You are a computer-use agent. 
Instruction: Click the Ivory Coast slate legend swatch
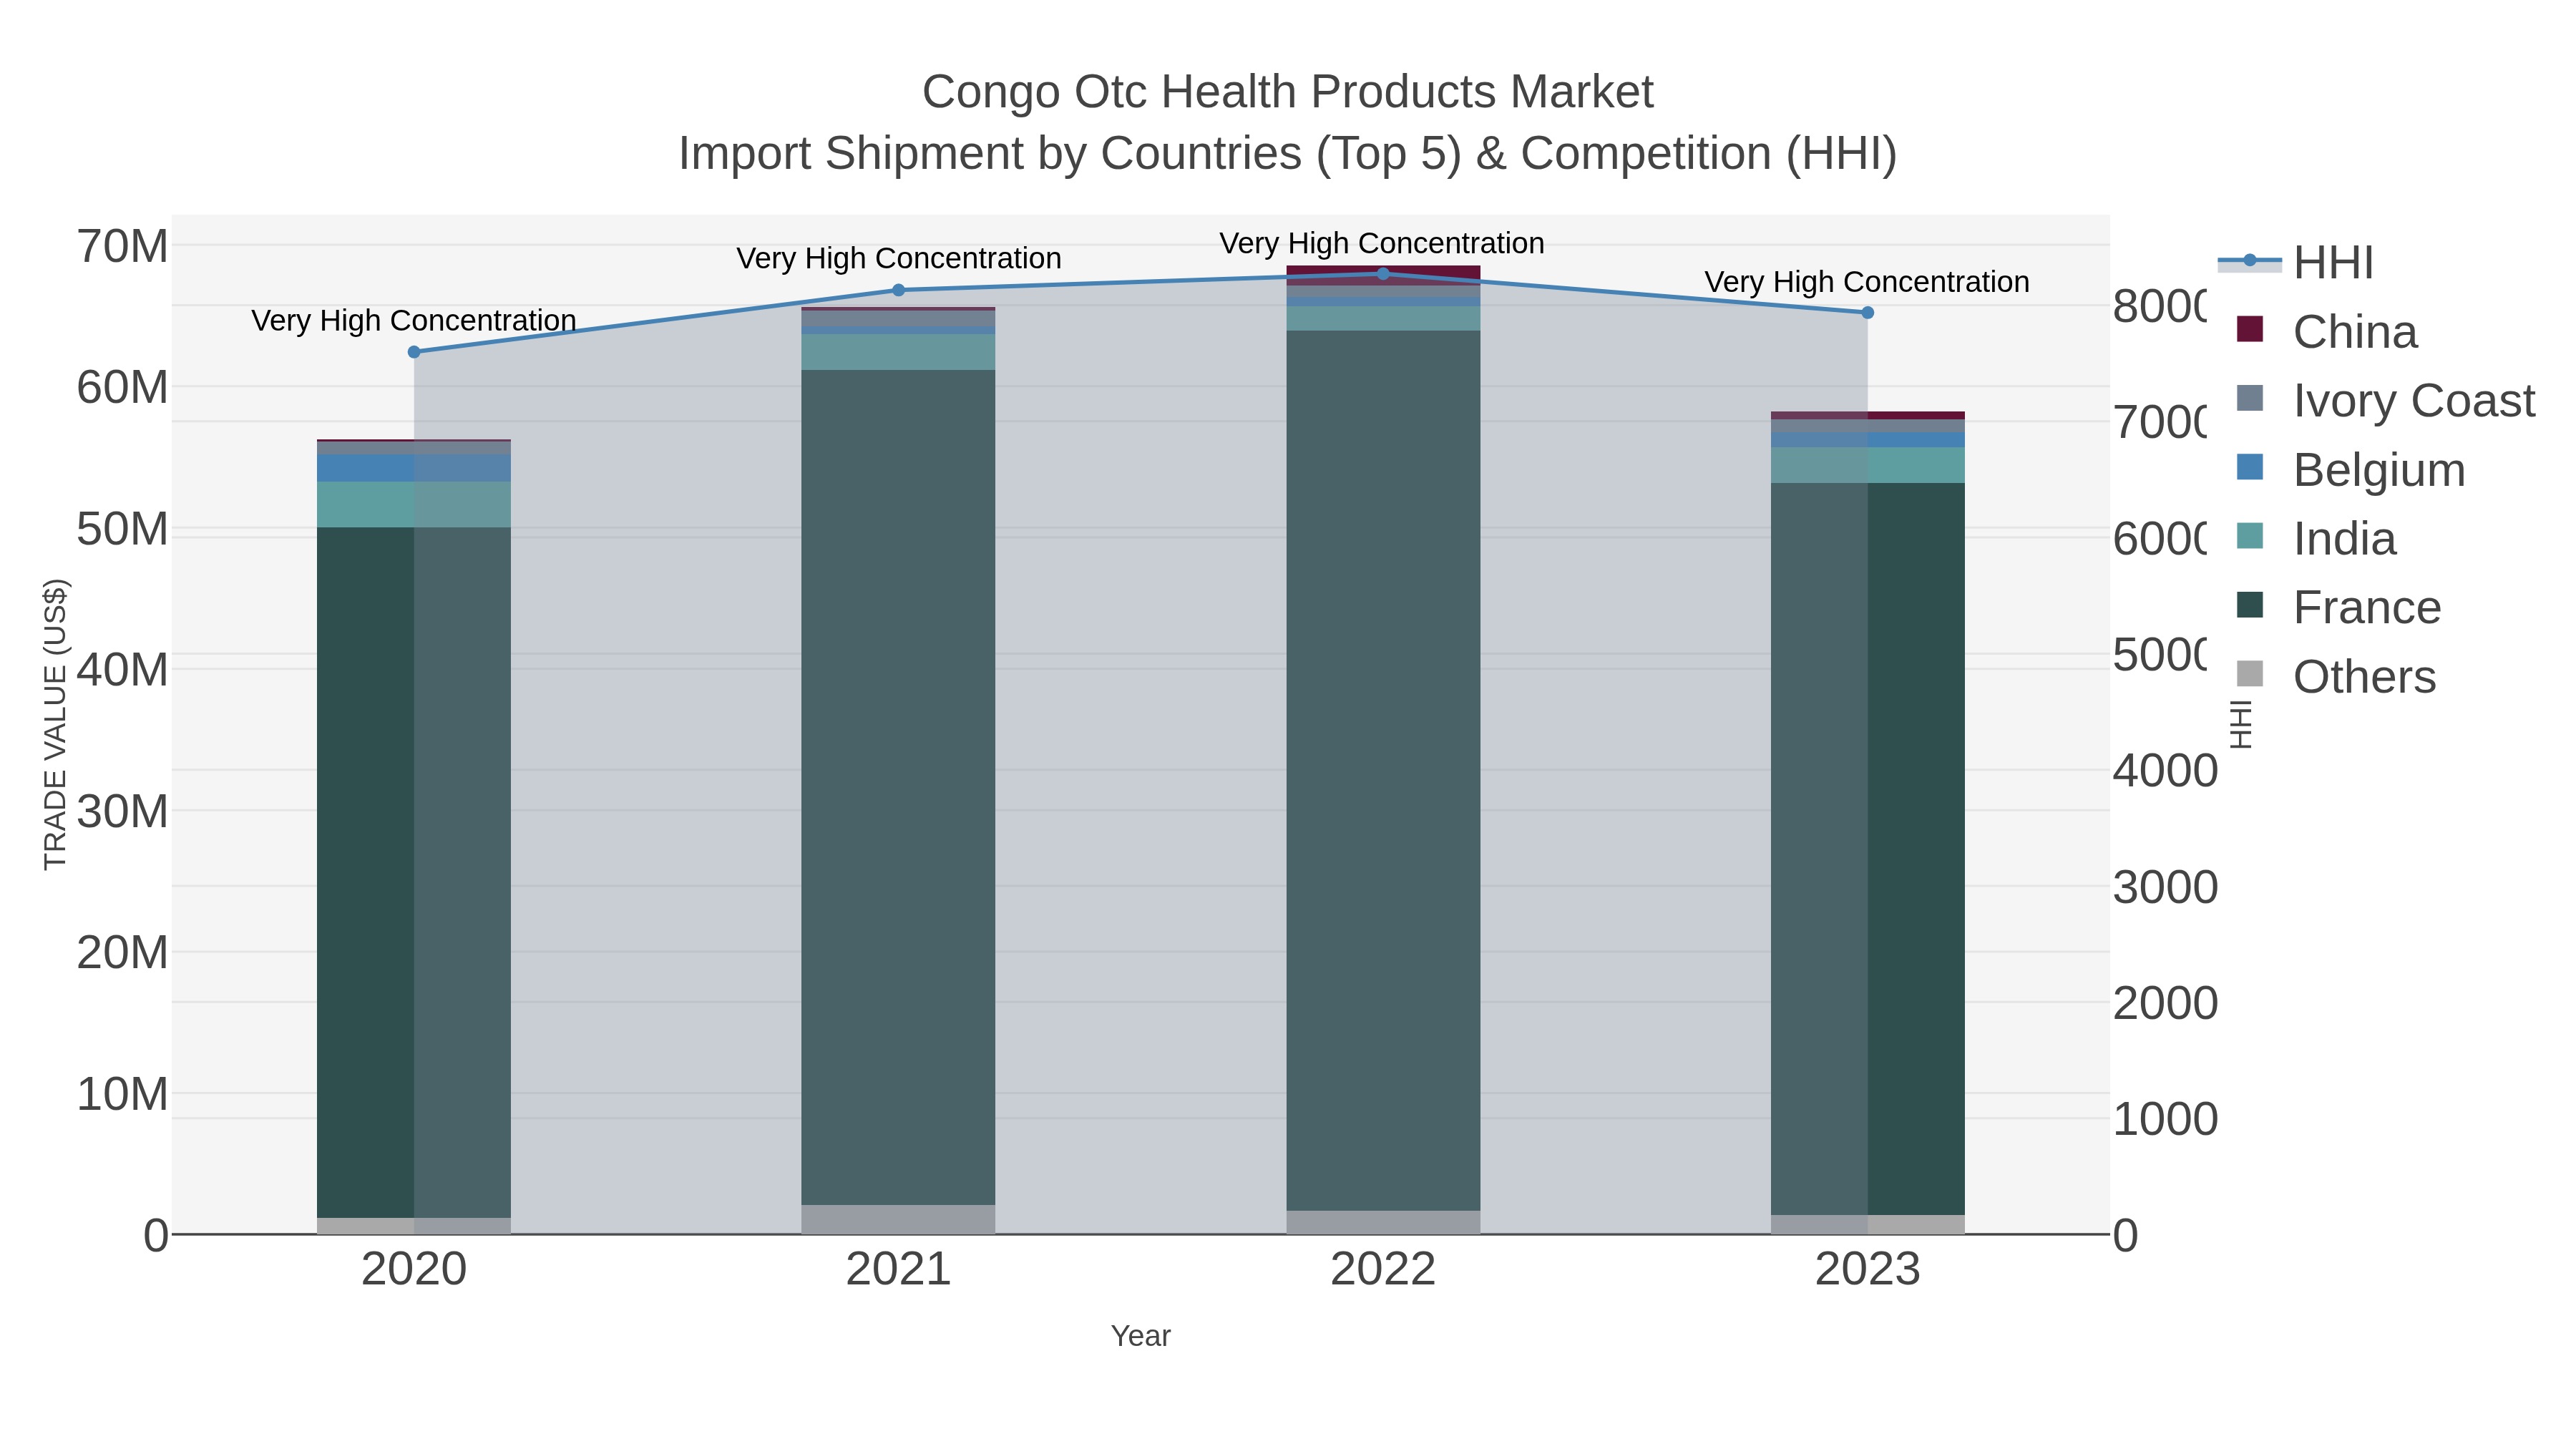coord(2250,398)
